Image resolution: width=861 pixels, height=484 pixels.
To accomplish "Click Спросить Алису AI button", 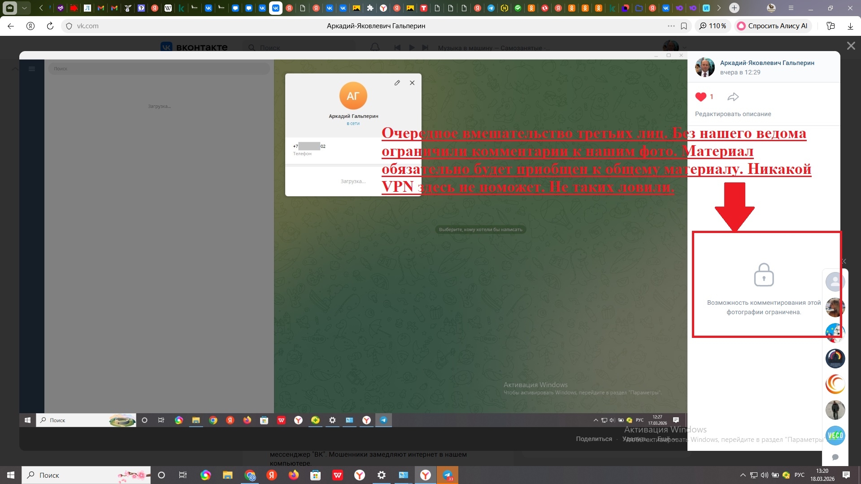I will pos(772,26).
